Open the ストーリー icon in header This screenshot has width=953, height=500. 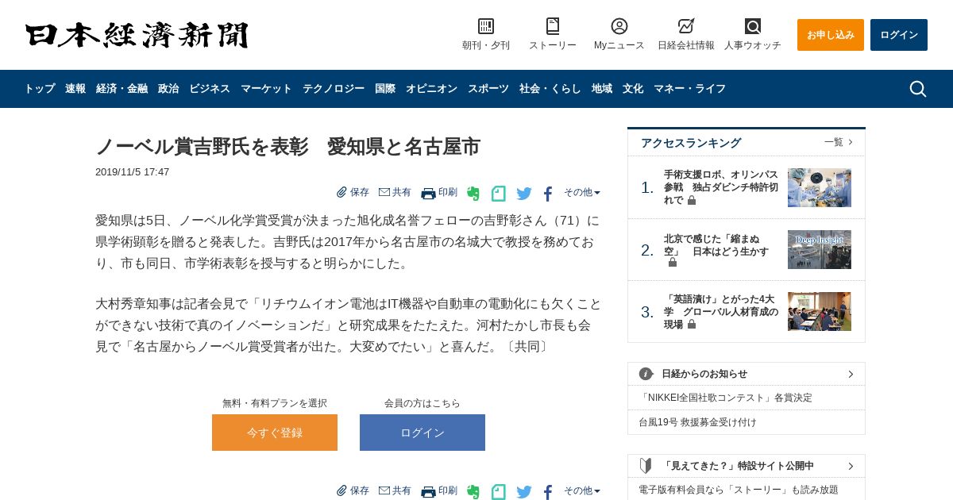point(553,26)
